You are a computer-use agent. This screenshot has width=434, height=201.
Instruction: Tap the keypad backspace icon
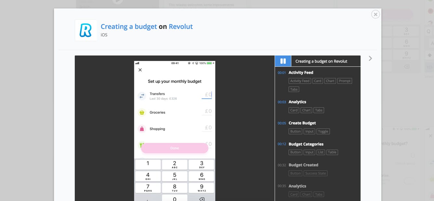[x=202, y=199]
